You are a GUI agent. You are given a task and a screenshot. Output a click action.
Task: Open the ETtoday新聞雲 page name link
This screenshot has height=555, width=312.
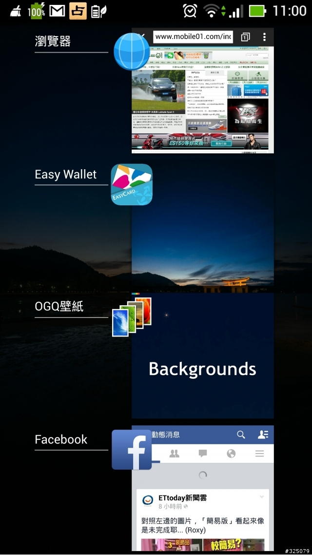[182, 497]
